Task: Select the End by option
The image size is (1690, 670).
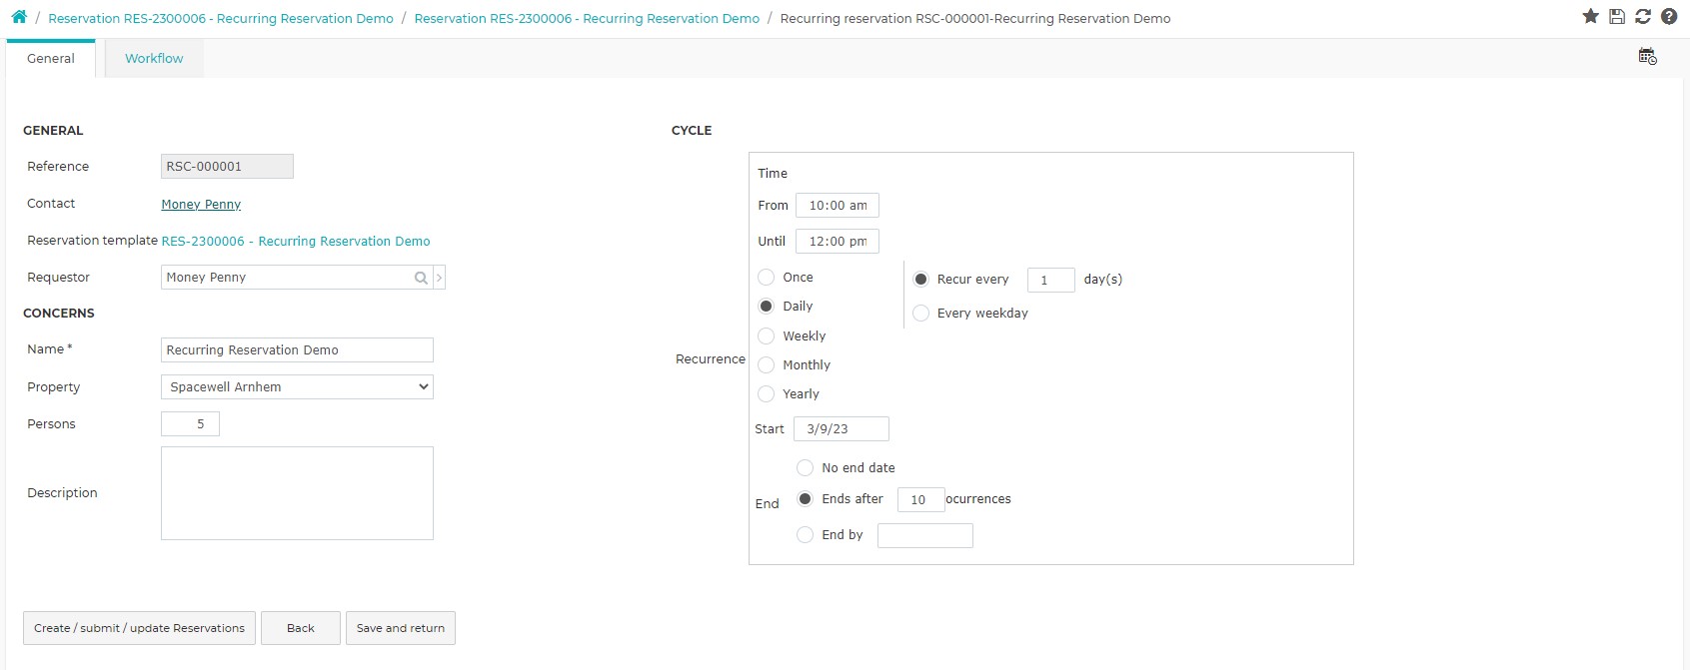Action: click(806, 535)
